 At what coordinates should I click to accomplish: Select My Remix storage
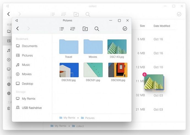point(26,99)
